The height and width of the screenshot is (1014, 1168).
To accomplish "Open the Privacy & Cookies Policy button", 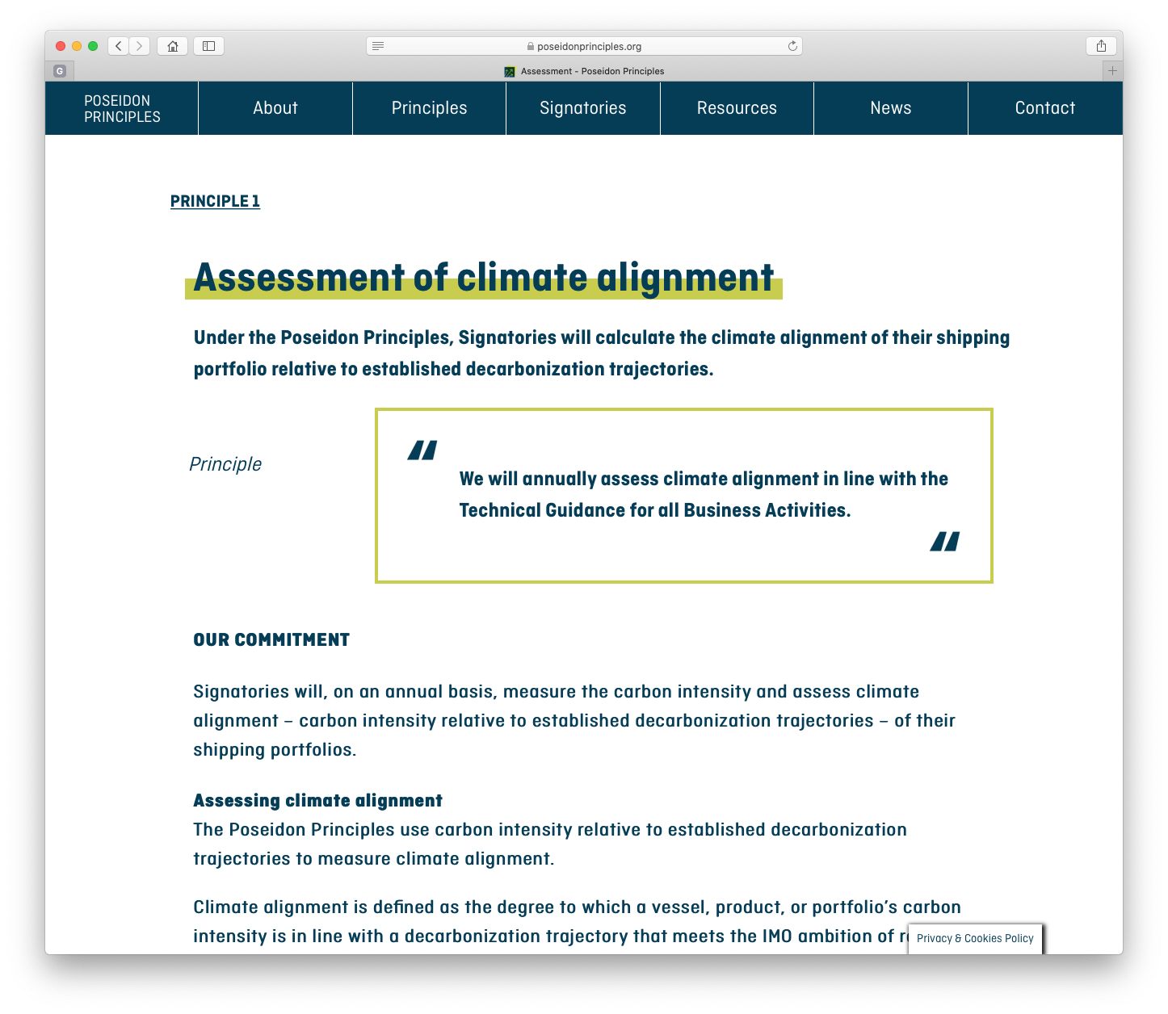I will click(975, 938).
